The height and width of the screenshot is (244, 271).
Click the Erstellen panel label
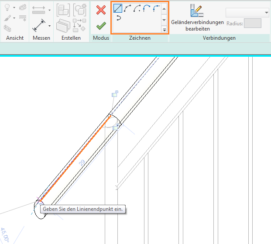click(x=72, y=38)
